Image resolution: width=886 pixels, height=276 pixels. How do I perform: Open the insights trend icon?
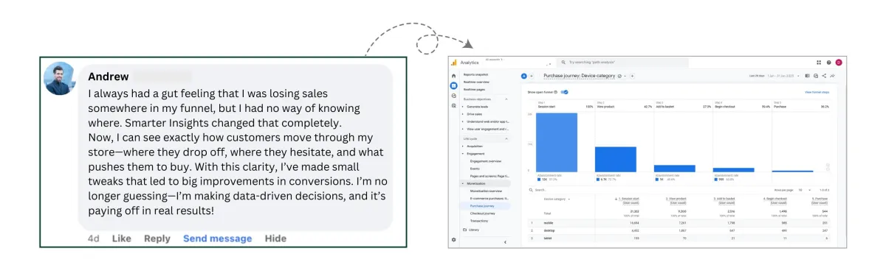[x=832, y=76]
